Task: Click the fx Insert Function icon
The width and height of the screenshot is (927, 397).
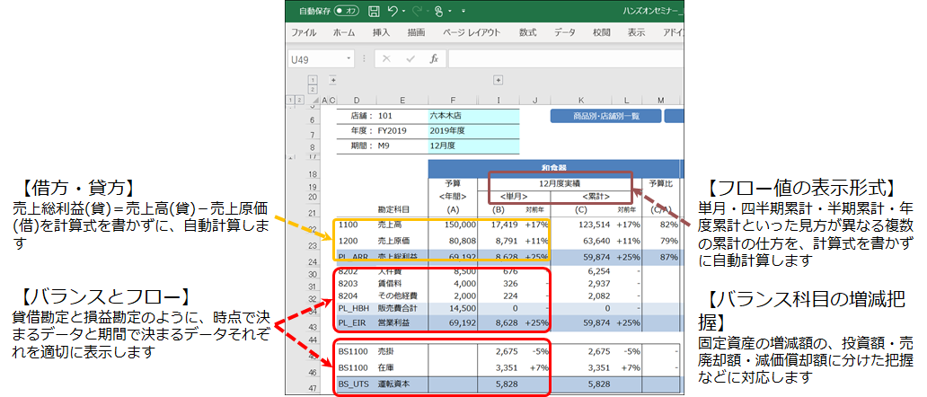Action: point(433,58)
